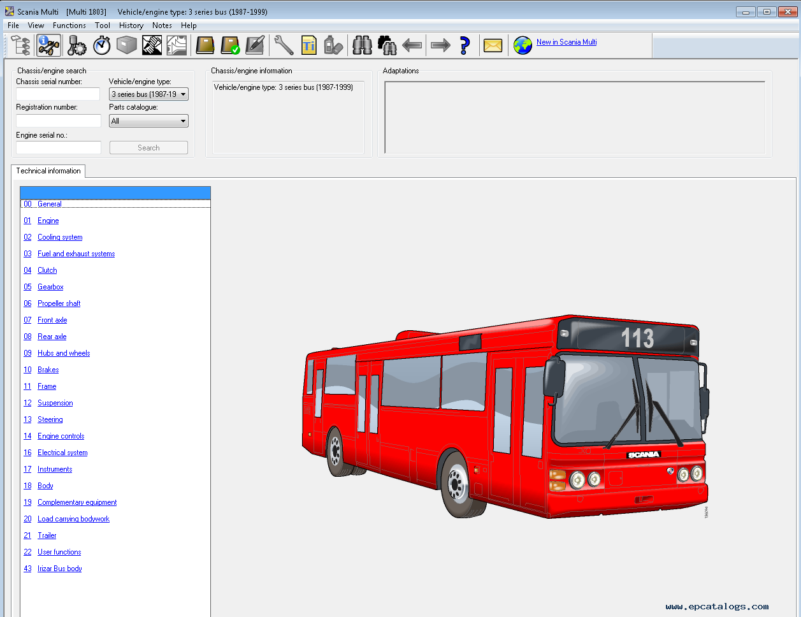The height and width of the screenshot is (617, 801).
Task: Go forward with the right arrow icon
Action: coord(440,45)
